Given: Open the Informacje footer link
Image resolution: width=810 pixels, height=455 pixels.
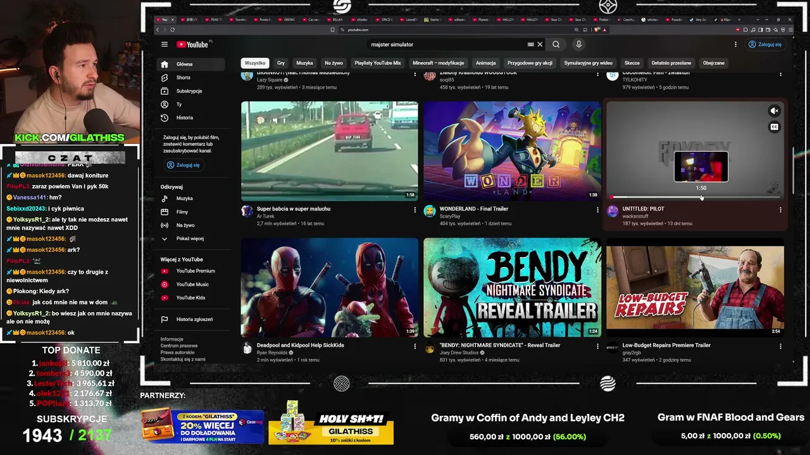Looking at the screenshot, I should coord(172,339).
